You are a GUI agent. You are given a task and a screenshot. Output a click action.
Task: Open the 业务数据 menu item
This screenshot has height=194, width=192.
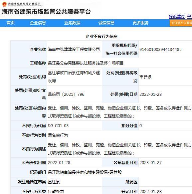72,23
